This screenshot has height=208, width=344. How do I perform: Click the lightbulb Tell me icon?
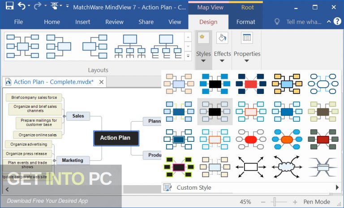277,22
